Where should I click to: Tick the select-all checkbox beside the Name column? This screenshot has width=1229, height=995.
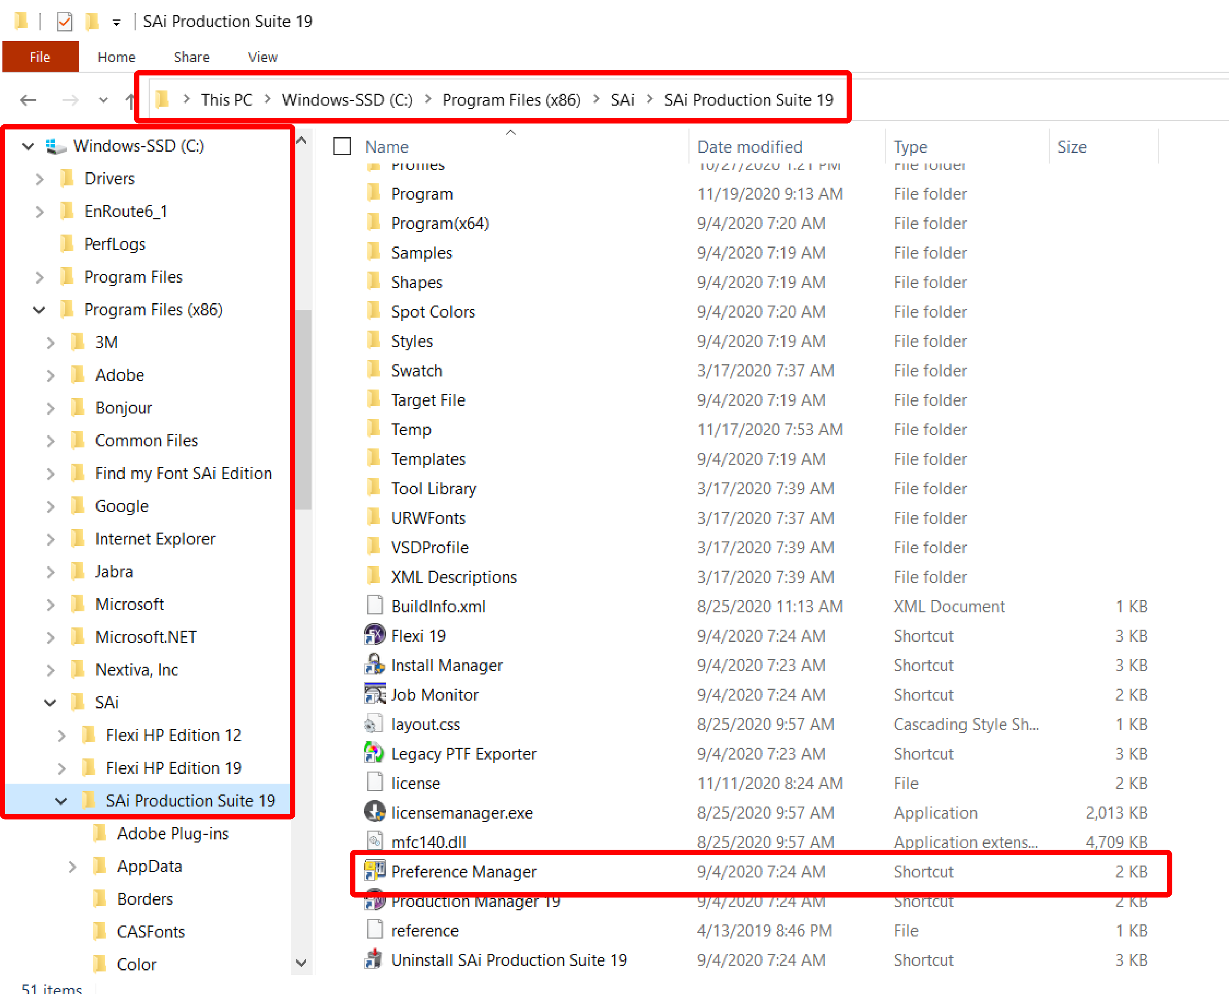coord(342,146)
